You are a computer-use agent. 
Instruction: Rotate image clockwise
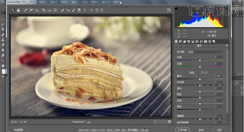click(102, 10)
